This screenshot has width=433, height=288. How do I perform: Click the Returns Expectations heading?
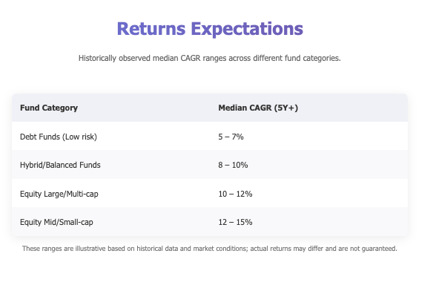point(210,29)
